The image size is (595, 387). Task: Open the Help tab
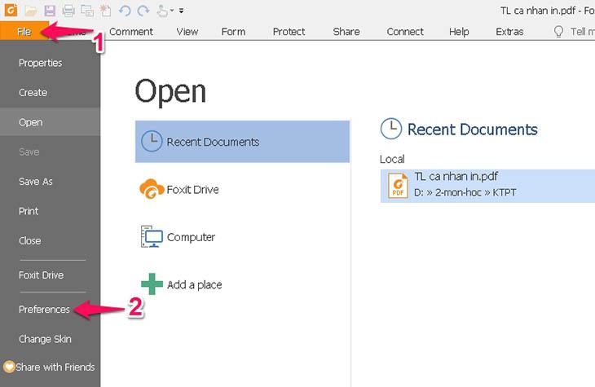point(459,32)
